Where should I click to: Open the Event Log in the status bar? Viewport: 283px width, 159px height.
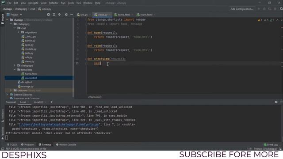[271, 144]
